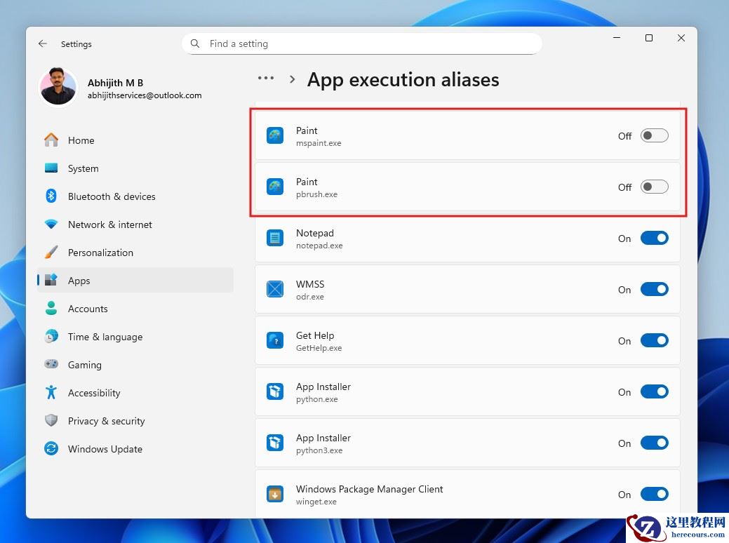This screenshot has width=729, height=543.
Task: Click the Notepad app icon
Action: [x=275, y=238]
